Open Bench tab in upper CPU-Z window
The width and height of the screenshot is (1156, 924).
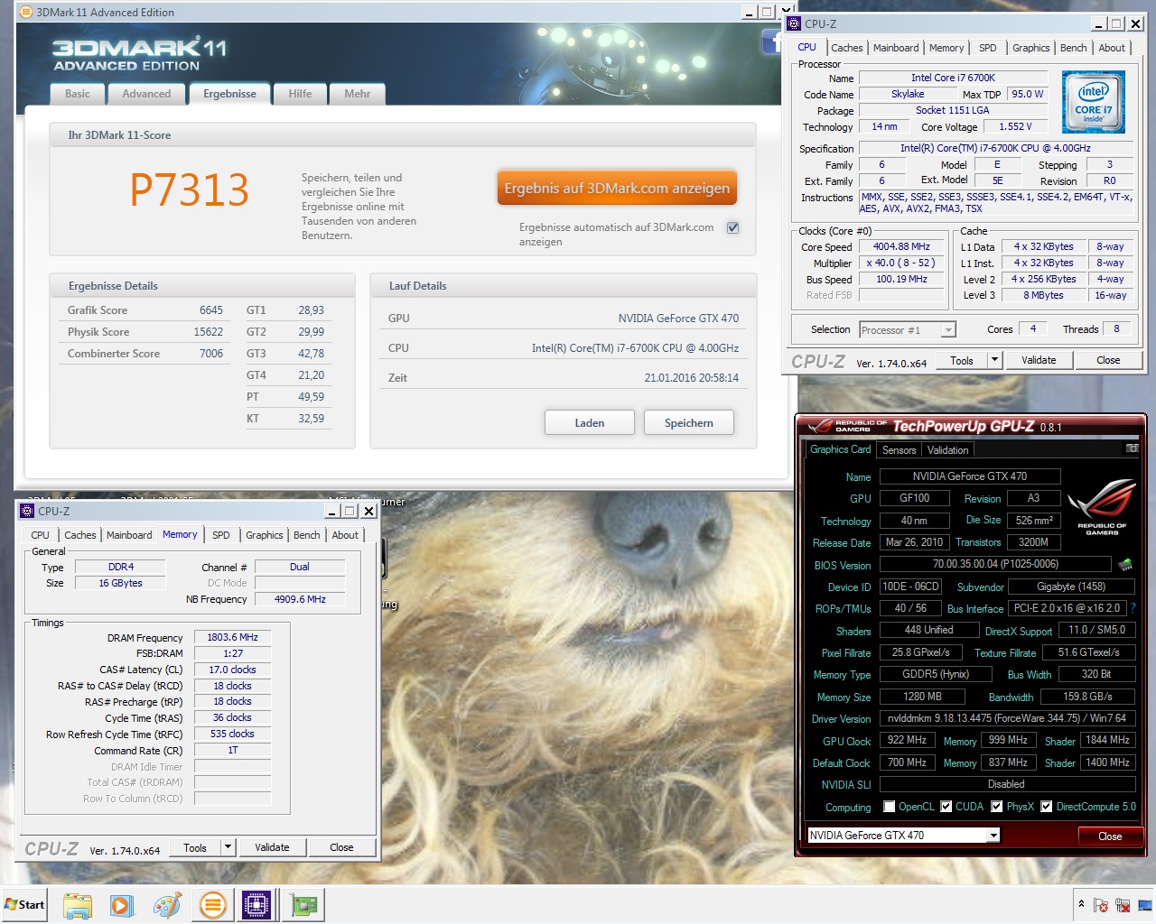(x=1074, y=48)
